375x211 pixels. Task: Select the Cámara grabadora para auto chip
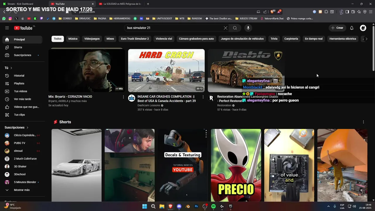[x=196, y=39]
